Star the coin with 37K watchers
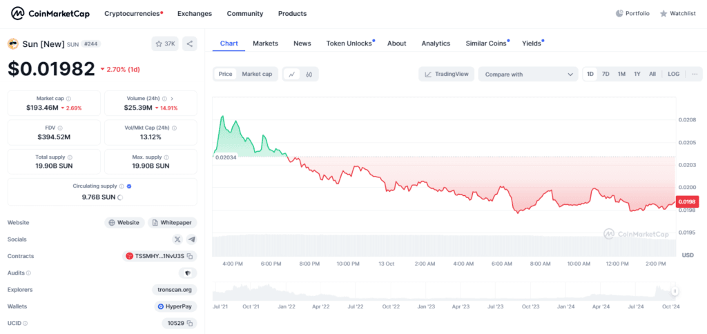This screenshot has width=707, height=334. pyautogui.click(x=165, y=43)
